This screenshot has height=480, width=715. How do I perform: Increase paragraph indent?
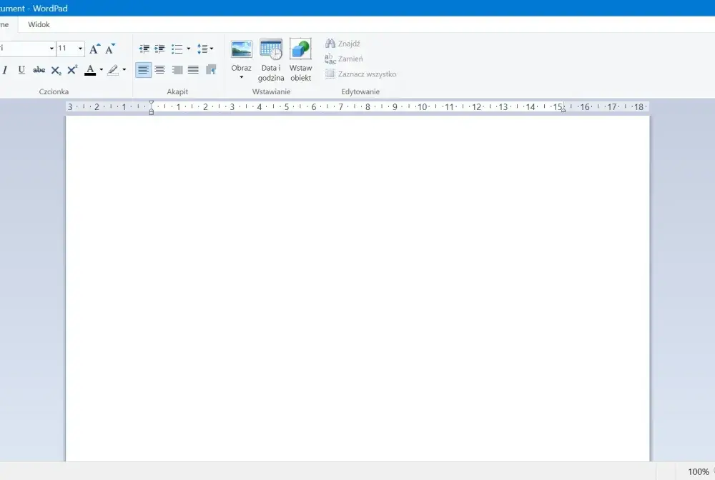tap(159, 49)
